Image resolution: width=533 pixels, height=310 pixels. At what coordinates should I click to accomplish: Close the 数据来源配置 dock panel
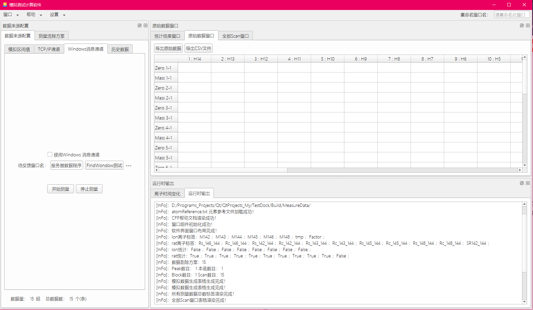(x=146, y=25)
